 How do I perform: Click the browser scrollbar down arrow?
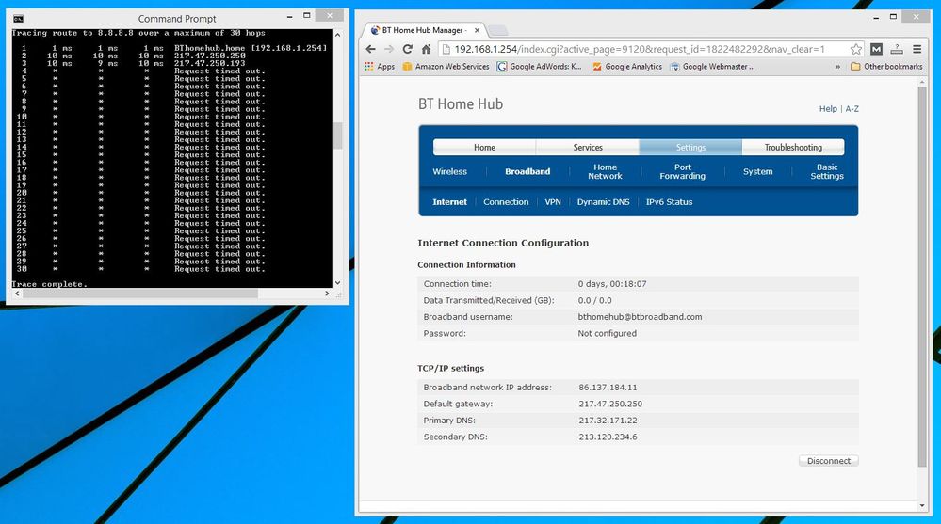(922, 506)
